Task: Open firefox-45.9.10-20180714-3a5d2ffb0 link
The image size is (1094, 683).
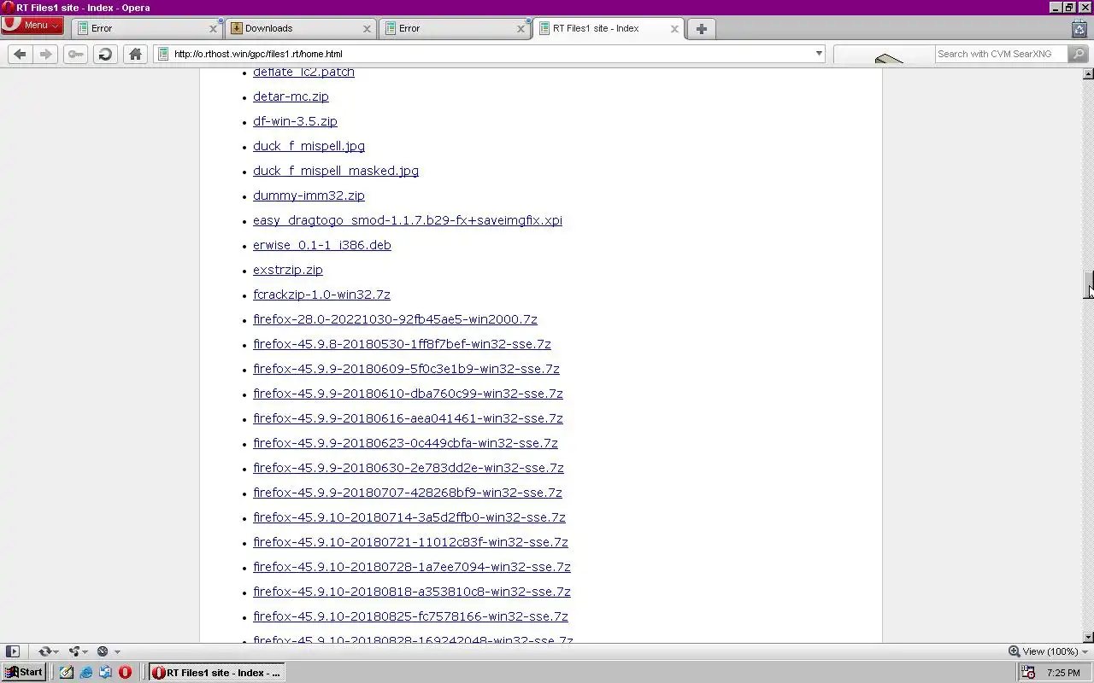Action: click(409, 517)
